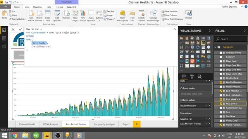This screenshot has height=139, width=248.
Task: Switch to the Modeling ribbon tab
Action: [37, 7]
